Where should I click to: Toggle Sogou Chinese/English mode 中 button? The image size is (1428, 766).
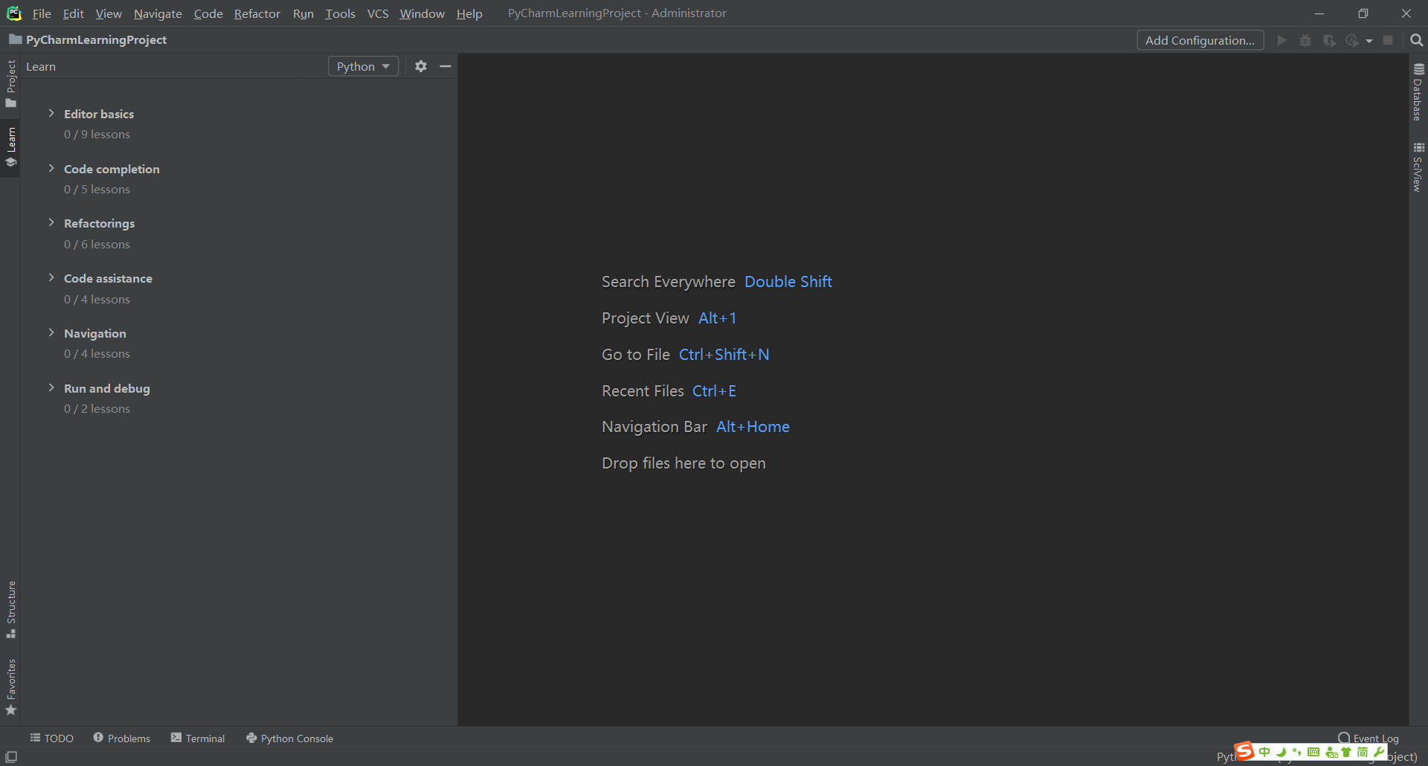(x=1264, y=752)
